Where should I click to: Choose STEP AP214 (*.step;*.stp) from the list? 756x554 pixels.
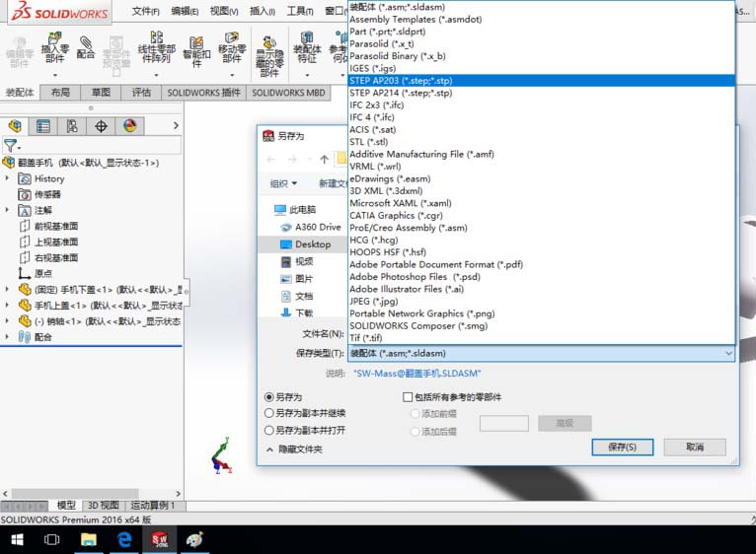(541, 93)
